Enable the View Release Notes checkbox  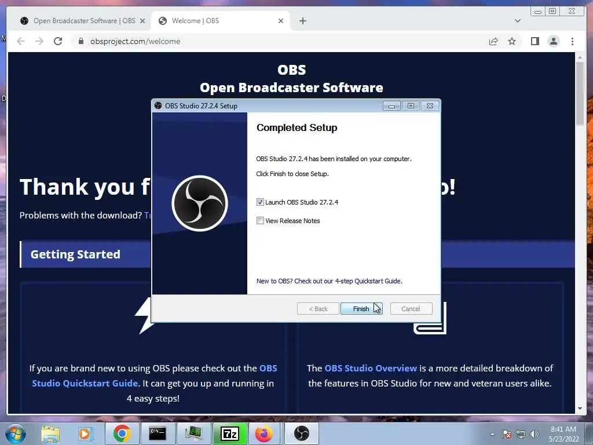260,221
